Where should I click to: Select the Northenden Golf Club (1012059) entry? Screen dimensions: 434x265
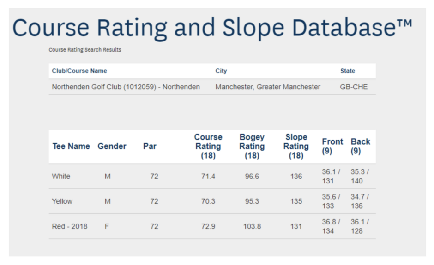coord(126,87)
